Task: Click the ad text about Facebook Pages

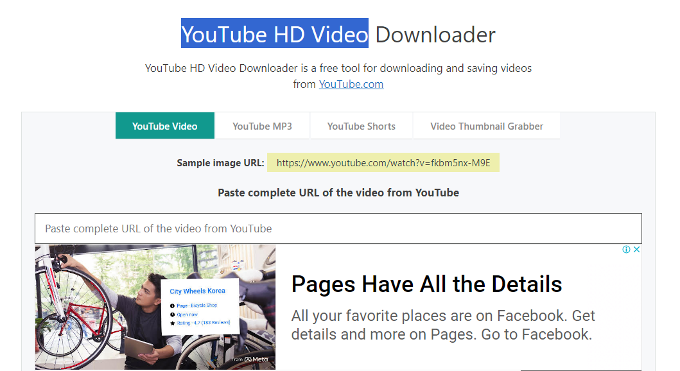Action: pos(443,325)
